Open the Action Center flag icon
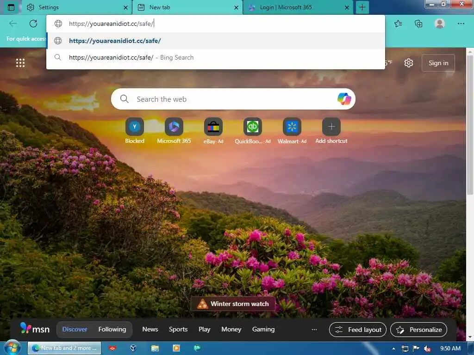 point(416,349)
